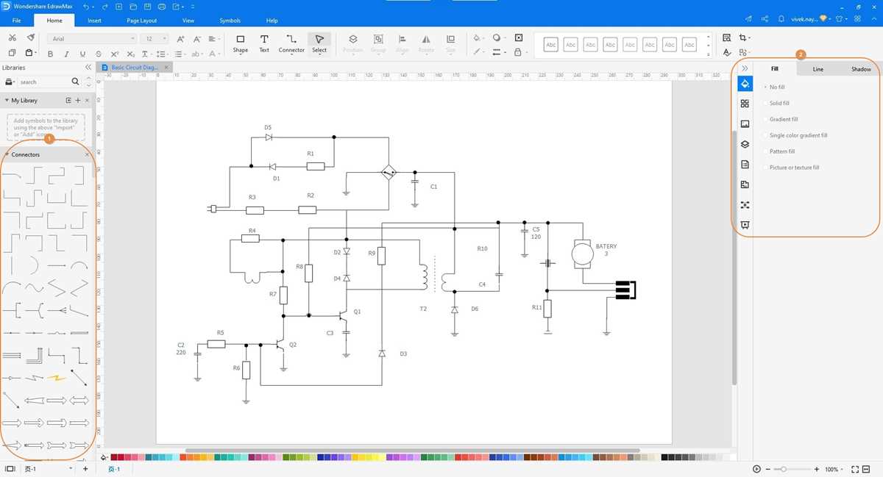The width and height of the screenshot is (883, 477).
Task: Collapse the right panel with double chevron
Action: [745, 68]
